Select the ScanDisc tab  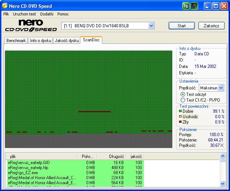pyautogui.click(x=91, y=40)
